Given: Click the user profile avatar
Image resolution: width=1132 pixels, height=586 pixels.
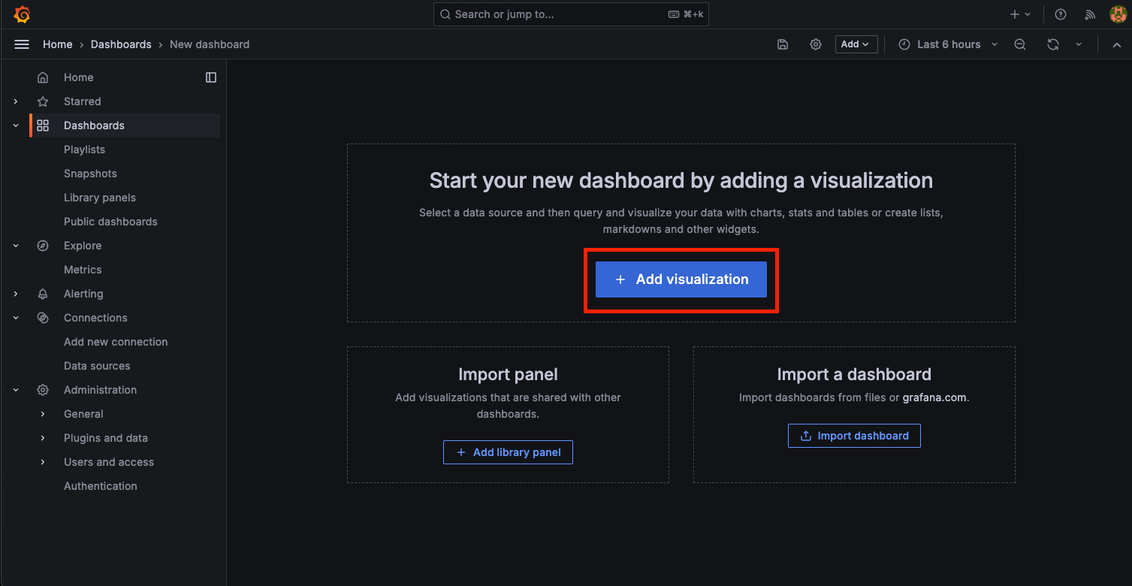Looking at the screenshot, I should click(x=1118, y=14).
